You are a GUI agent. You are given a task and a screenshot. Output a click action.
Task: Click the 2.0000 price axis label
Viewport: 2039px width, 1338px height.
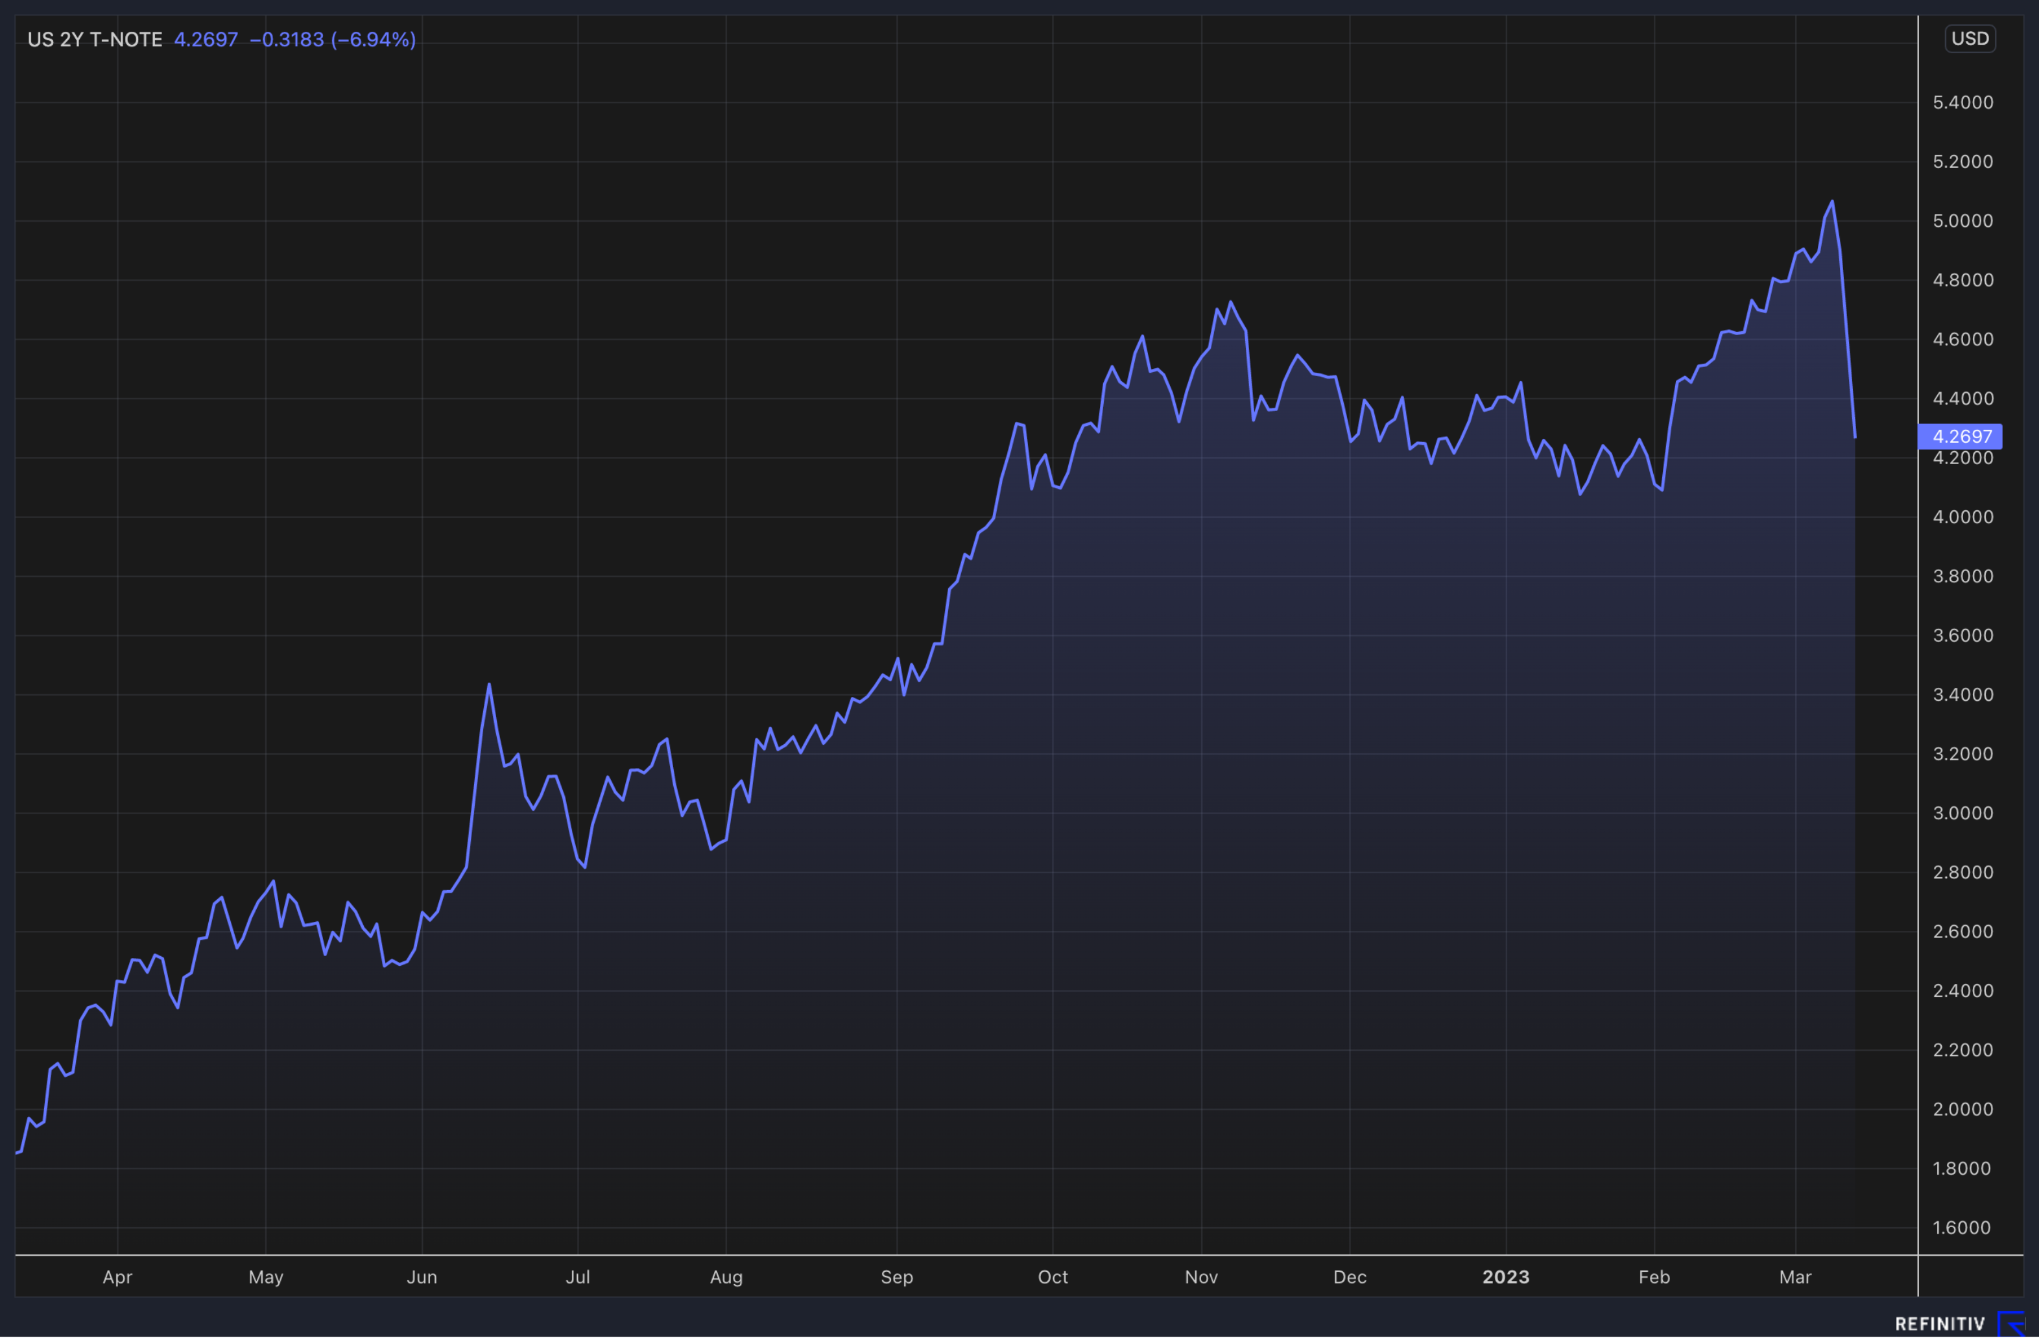1962,1109
